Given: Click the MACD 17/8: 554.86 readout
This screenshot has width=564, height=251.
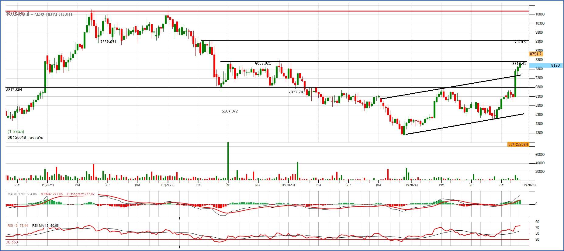Looking at the screenshot, I should tap(22, 194).
